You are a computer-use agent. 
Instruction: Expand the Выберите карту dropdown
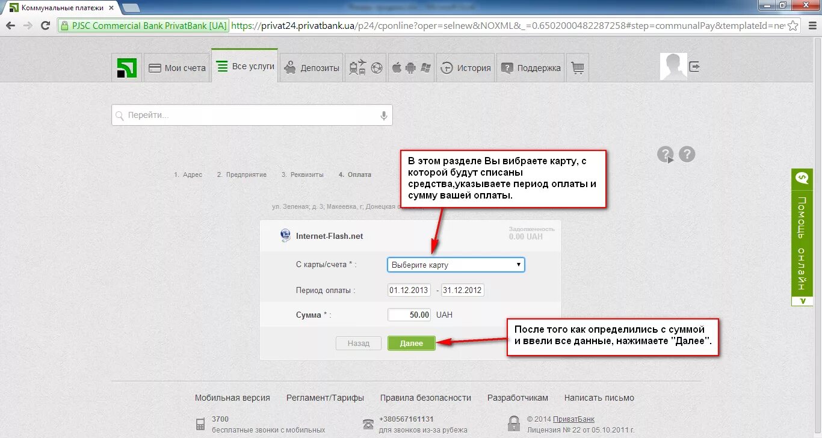(x=456, y=265)
